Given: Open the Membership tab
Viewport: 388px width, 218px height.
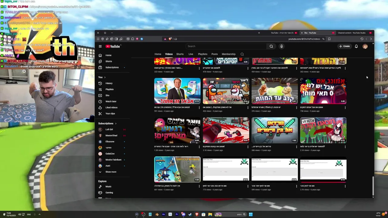Looking at the screenshot, I should [229, 54].
